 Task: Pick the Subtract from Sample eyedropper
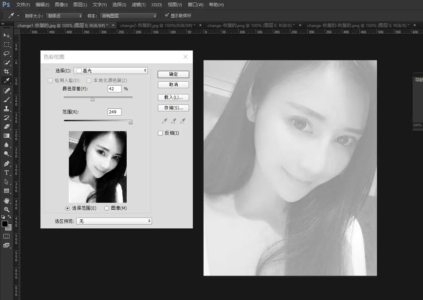coord(182,121)
